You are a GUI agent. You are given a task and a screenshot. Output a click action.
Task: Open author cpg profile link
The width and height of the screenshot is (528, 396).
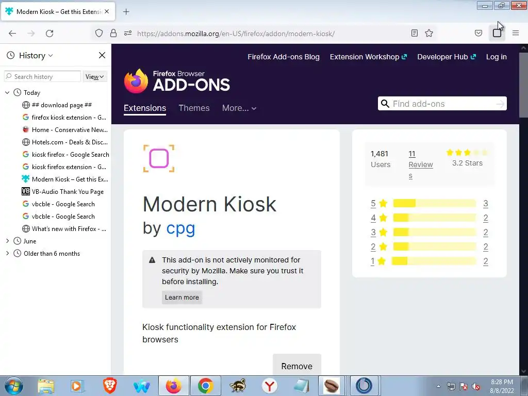point(180,228)
